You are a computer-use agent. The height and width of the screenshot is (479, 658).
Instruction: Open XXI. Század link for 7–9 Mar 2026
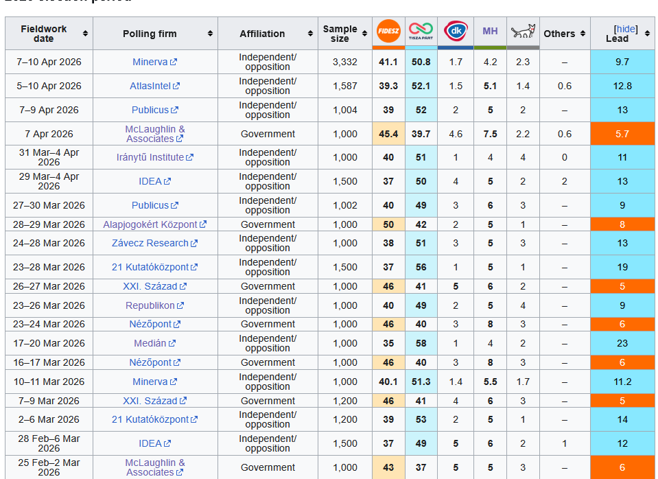click(154, 401)
